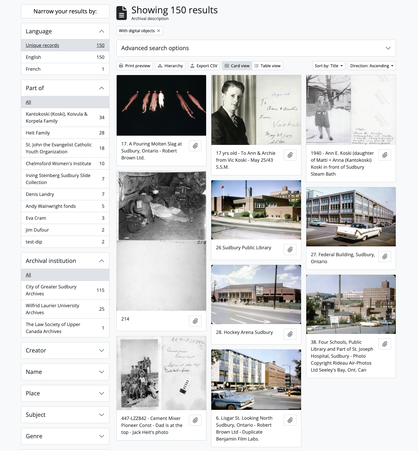418x451 pixels.
Task: Click clipboard icon on Hockey Arena Sudbury card
Action: click(x=290, y=334)
